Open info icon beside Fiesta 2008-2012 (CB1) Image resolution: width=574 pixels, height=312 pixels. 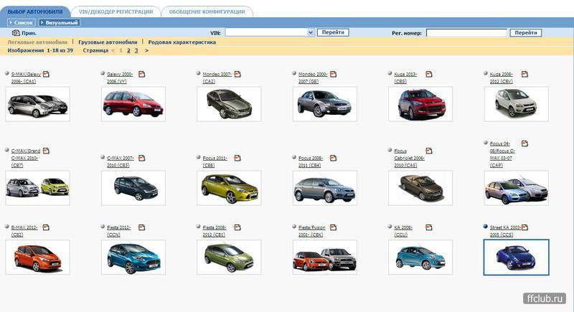237,227
